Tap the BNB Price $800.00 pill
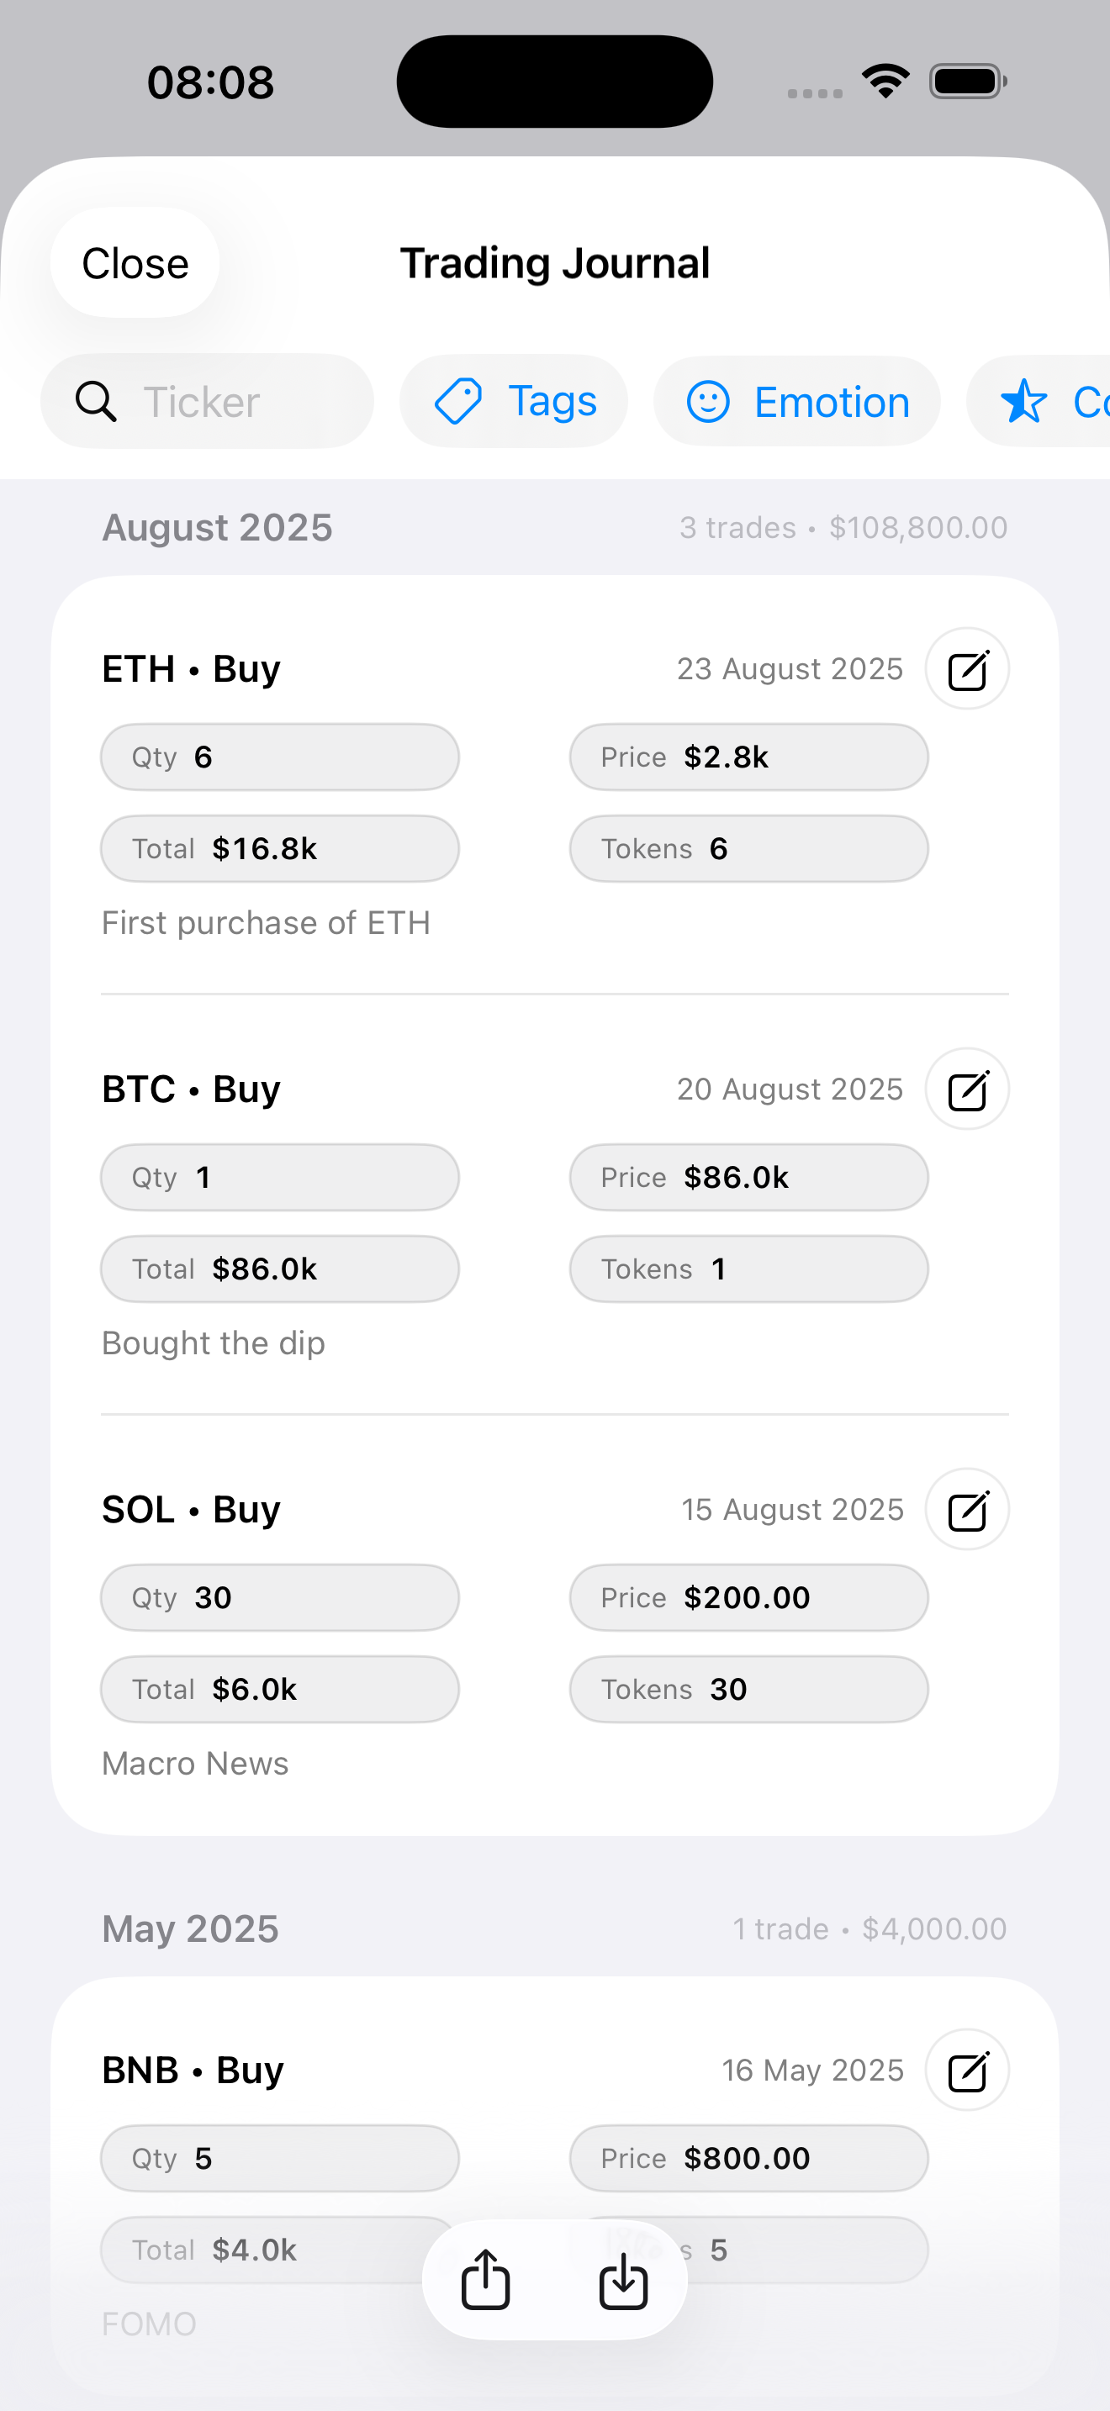This screenshot has height=2411, width=1110. coord(748,2158)
